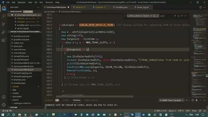Kill the active terminal
The width and height of the screenshot is (208, 117).
[x=197, y=100]
